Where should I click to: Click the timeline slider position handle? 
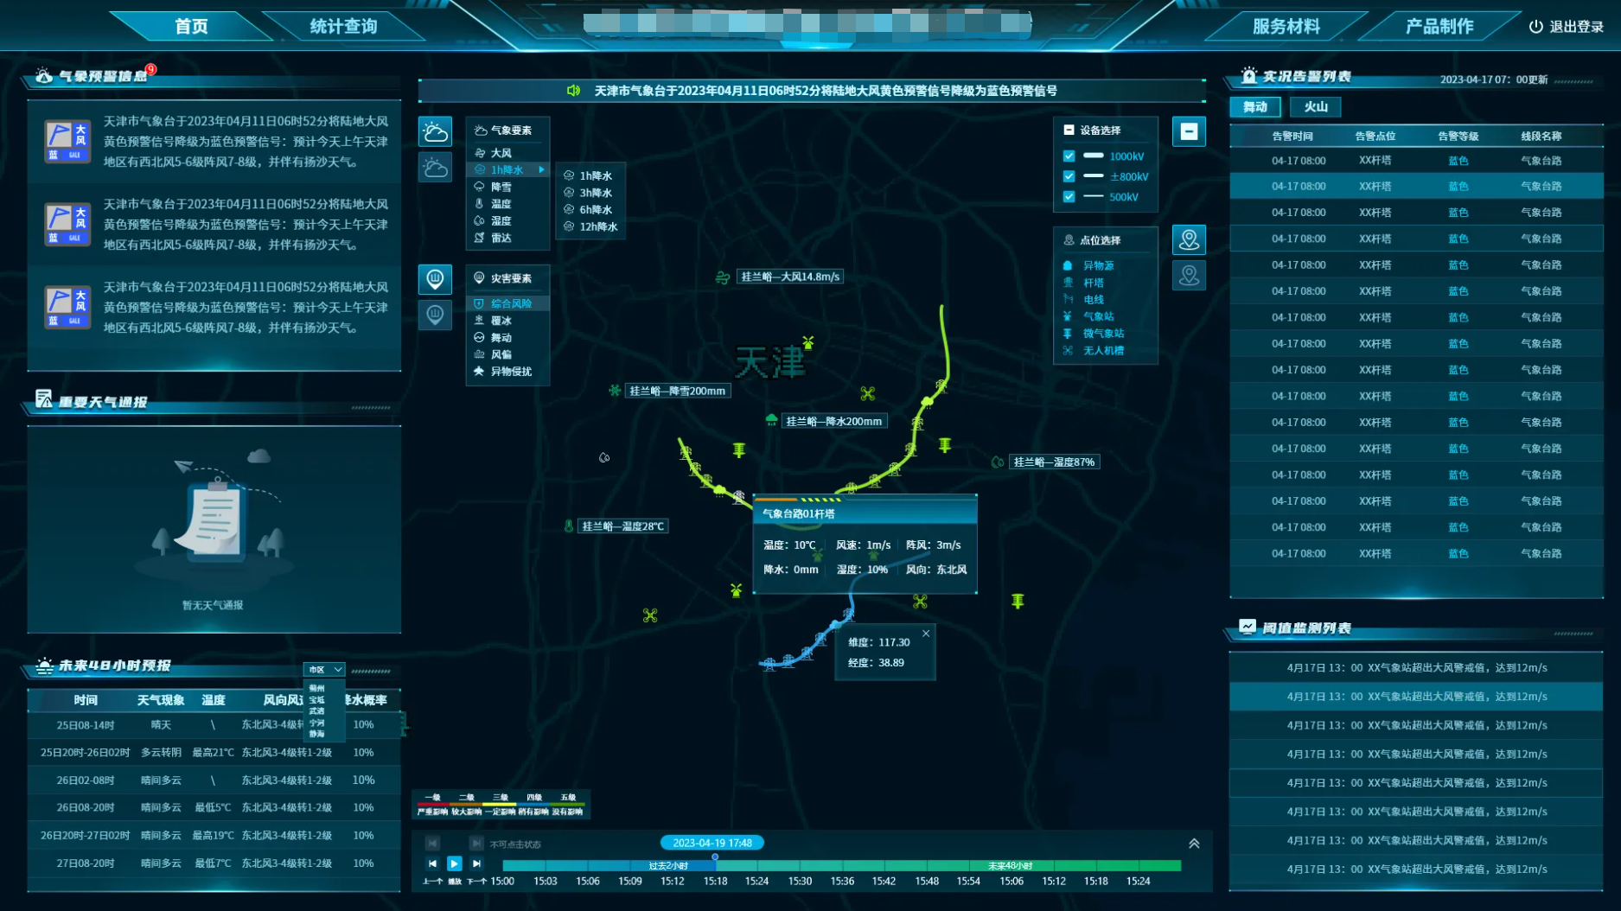click(x=715, y=857)
